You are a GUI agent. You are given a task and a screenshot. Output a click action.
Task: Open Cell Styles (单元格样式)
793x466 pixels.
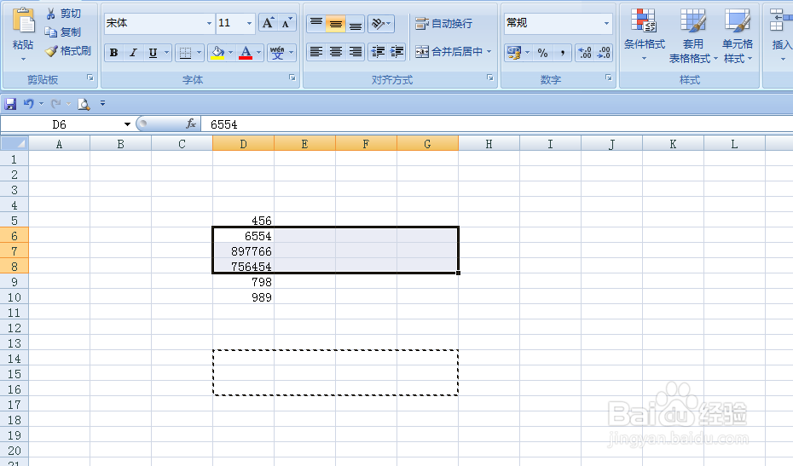tap(738, 36)
